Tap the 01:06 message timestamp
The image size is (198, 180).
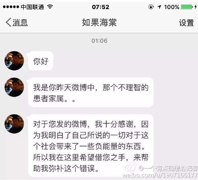click(99, 41)
